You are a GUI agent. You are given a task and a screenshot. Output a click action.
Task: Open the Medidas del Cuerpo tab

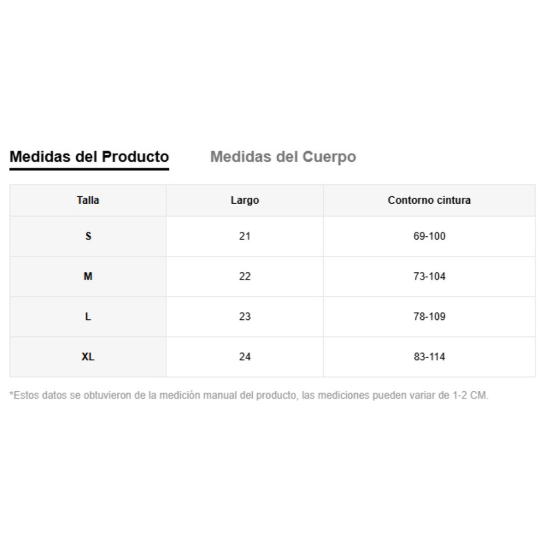tap(283, 157)
